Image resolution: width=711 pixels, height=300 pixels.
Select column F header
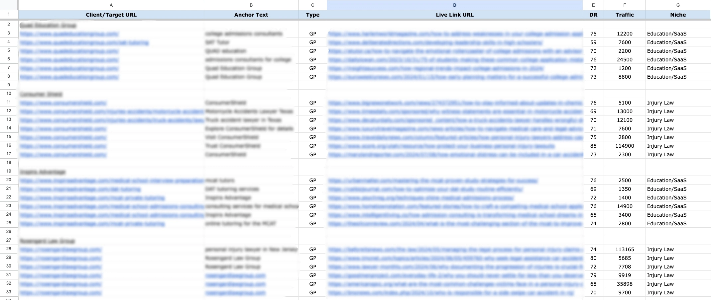[x=625, y=5]
